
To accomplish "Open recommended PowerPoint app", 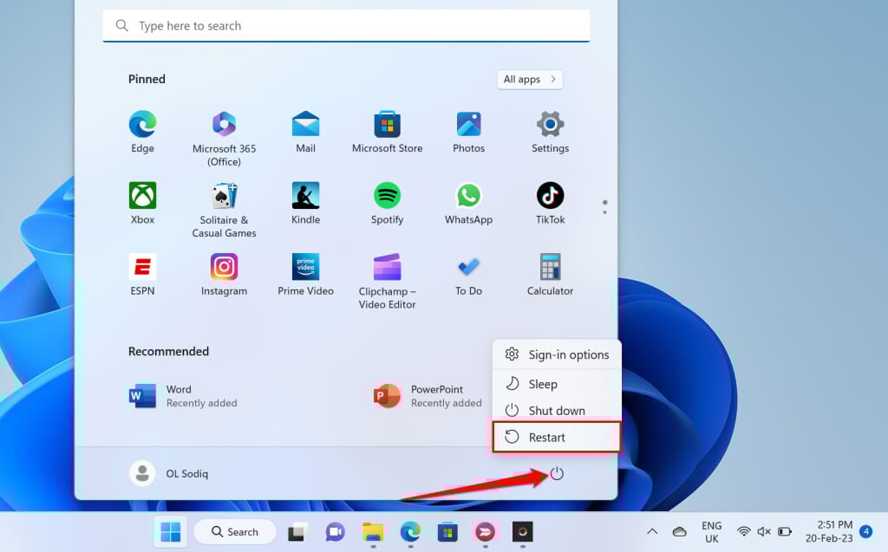I will [428, 396].
